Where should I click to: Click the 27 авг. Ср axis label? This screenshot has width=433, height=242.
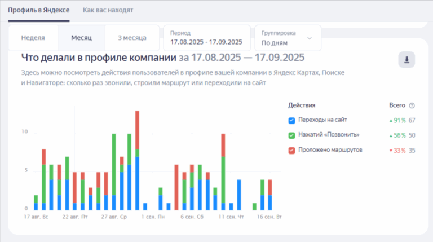point(114,217)
